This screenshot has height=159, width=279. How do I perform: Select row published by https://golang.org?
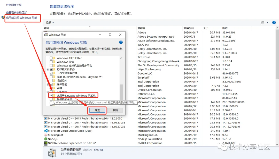click(x=149, y=69)
